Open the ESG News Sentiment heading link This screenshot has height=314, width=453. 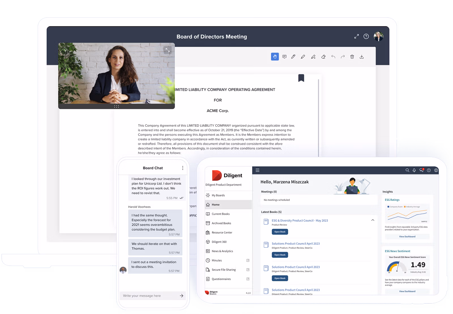click(398, 251)
